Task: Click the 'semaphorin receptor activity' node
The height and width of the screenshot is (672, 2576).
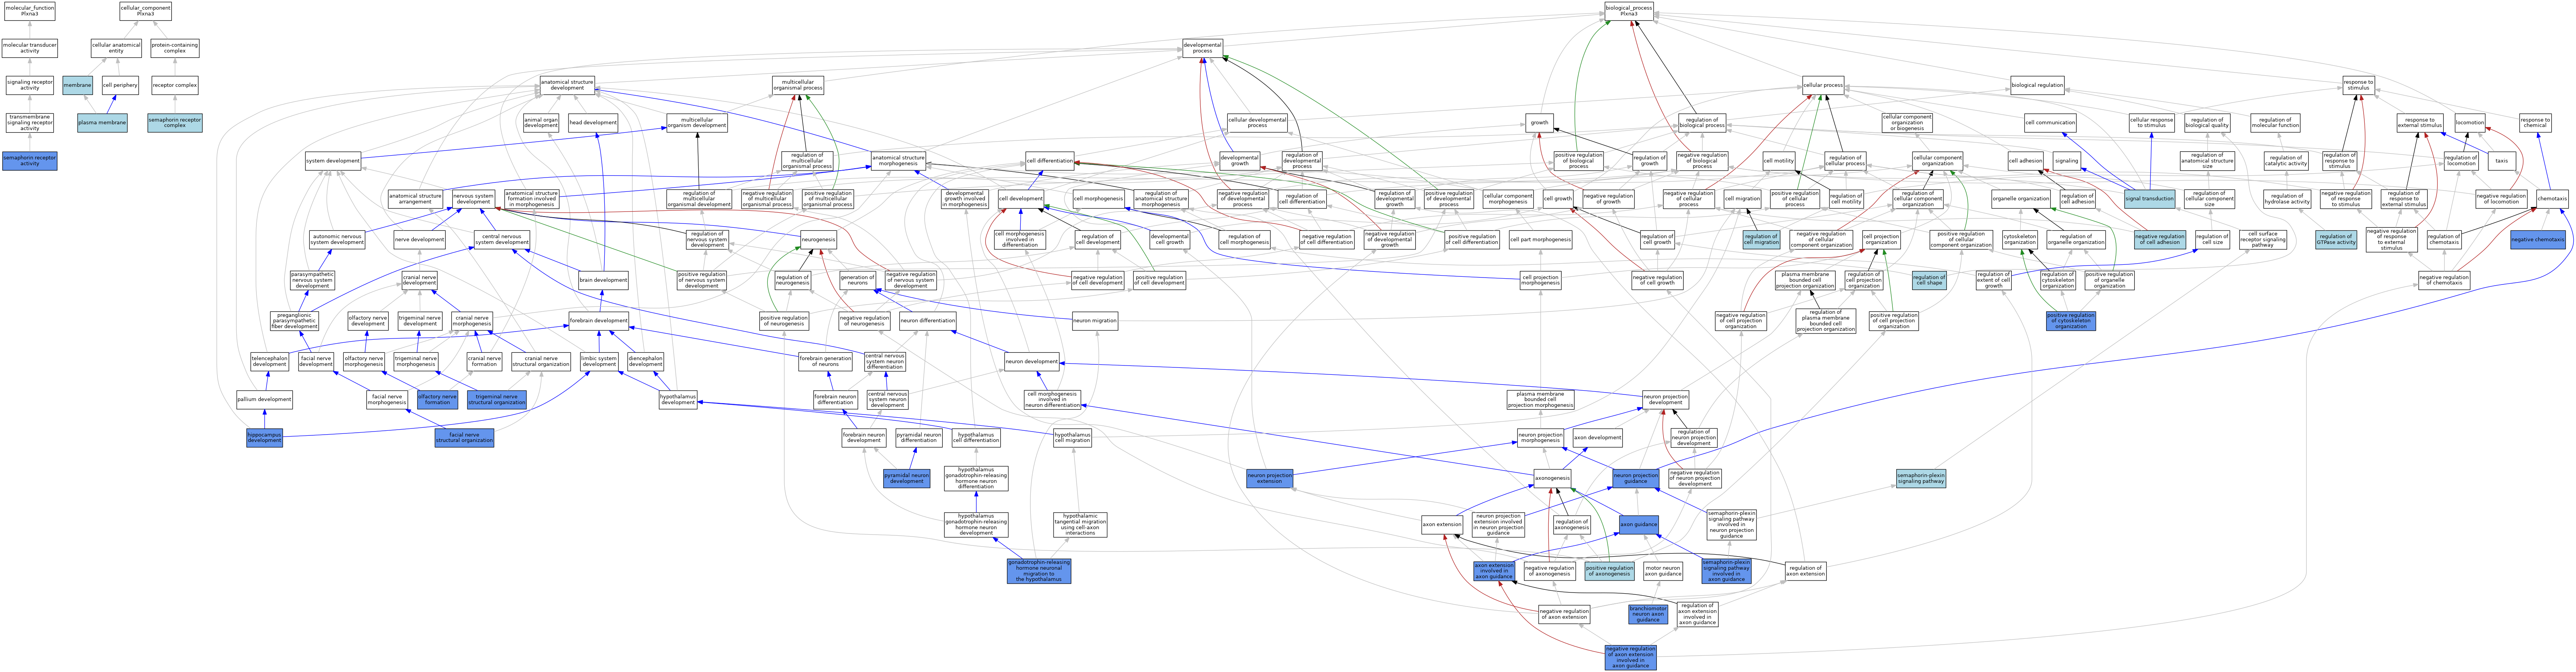Action: [30, 161]
